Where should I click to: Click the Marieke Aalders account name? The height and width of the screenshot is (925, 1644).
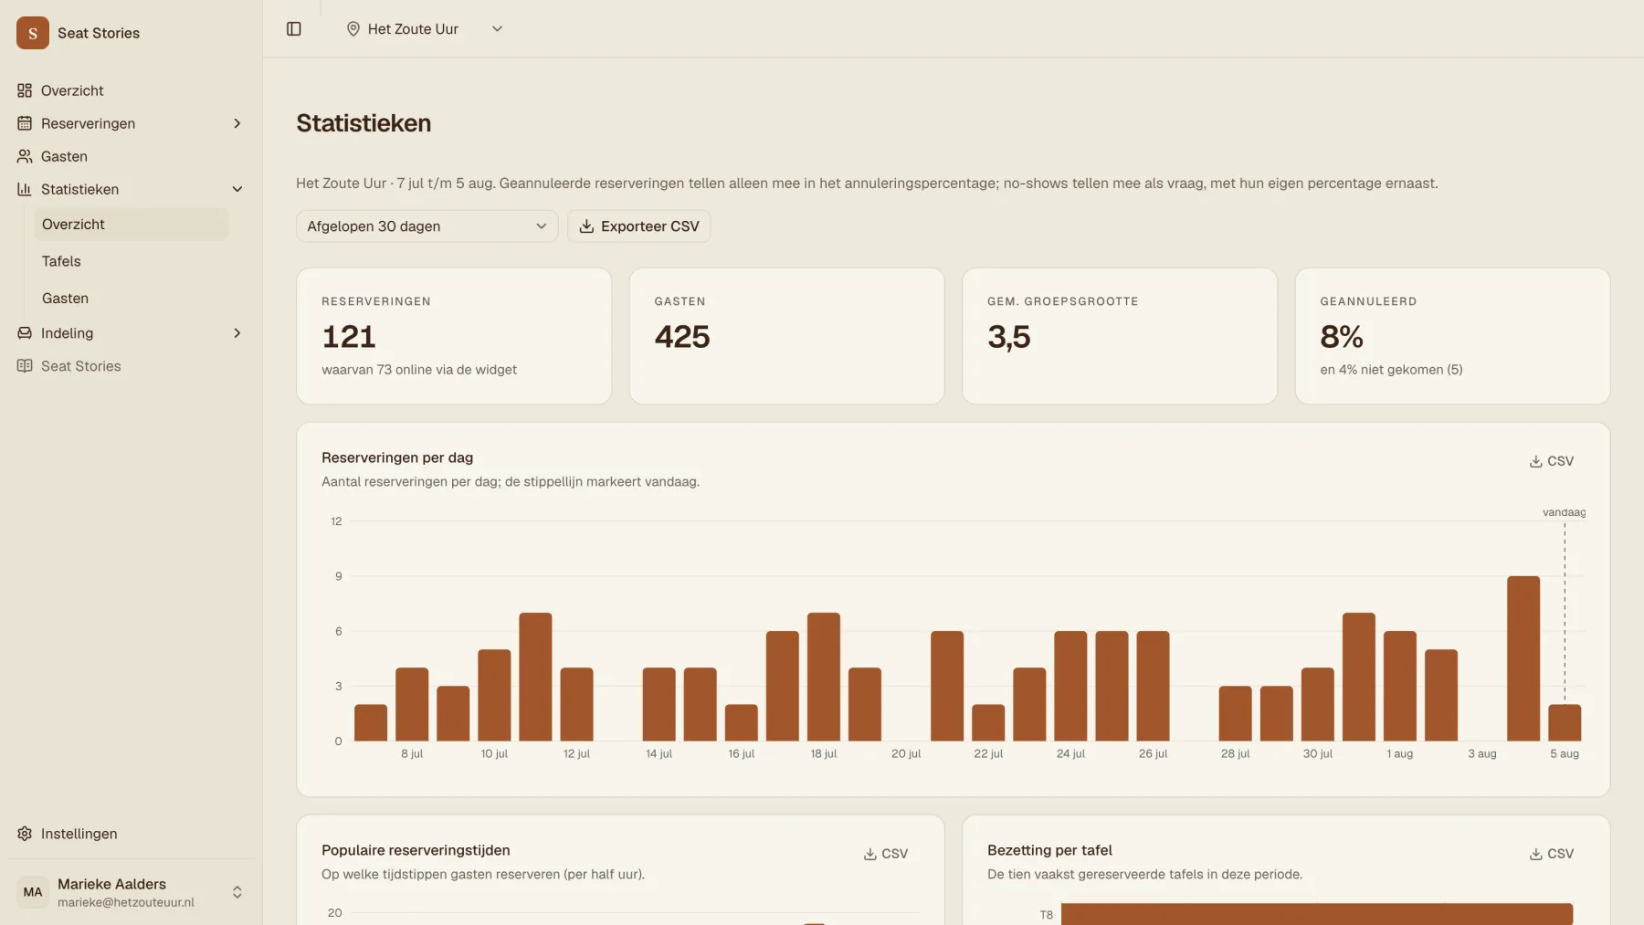111,884
